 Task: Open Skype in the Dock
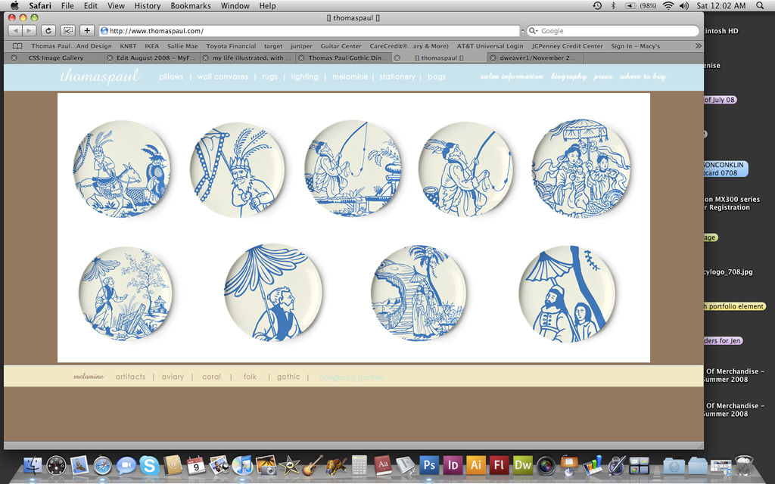(x=149, y=466)
